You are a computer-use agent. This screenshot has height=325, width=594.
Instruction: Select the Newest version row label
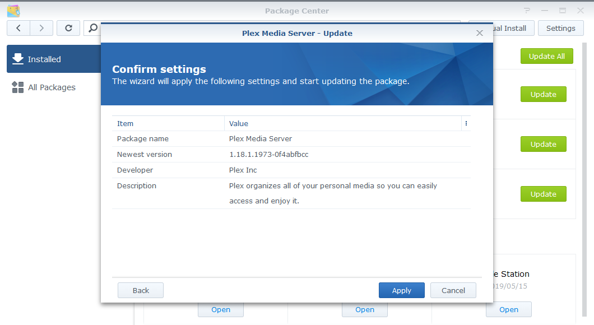145,155
